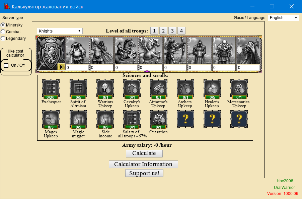Select the Airborne's Upkeep wing icon
302x199 pixels.
[x=158, y=88]
